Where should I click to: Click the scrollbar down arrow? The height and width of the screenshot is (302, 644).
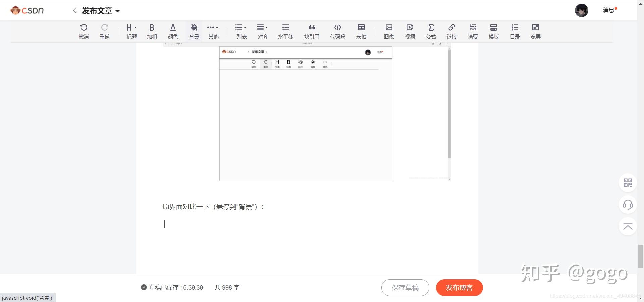coord(640,298)
